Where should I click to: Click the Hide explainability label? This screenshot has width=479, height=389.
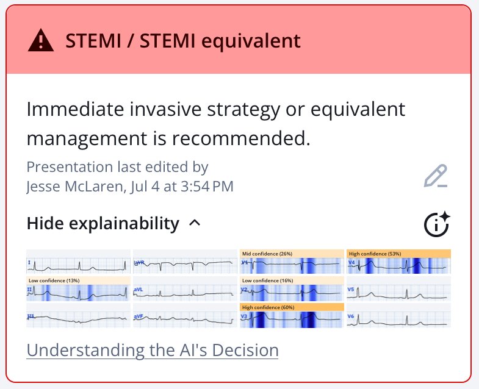coord(103,223)
